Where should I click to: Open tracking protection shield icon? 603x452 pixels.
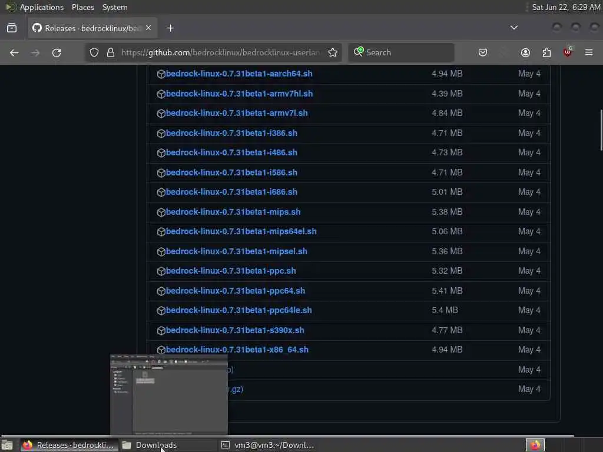[94, 52]
